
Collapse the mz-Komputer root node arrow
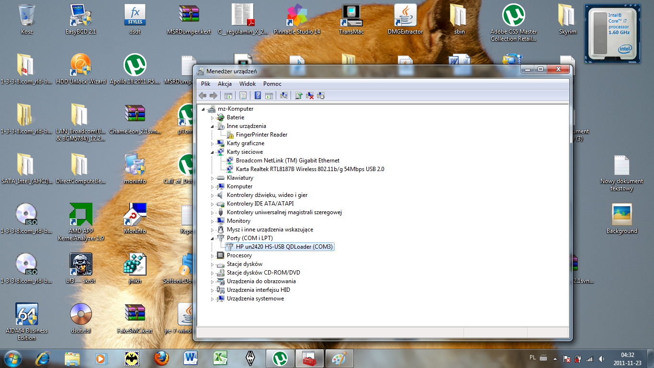[204, 109]
